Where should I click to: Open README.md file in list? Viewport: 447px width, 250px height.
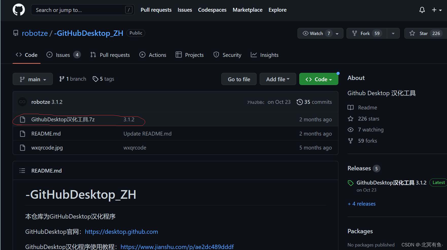coord(46,134)
